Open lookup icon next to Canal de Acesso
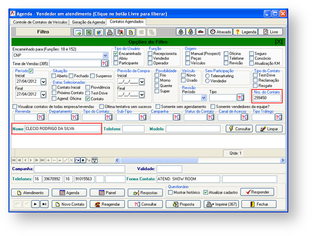The image size is (312, 236). click(245, 117)
